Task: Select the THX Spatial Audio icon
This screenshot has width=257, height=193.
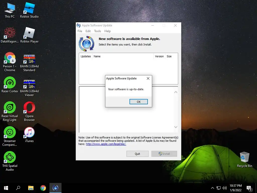Action: coord(10,161)
